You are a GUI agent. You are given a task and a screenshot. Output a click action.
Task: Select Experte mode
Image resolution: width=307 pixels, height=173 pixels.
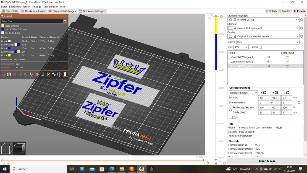click(x=299, y=11)
